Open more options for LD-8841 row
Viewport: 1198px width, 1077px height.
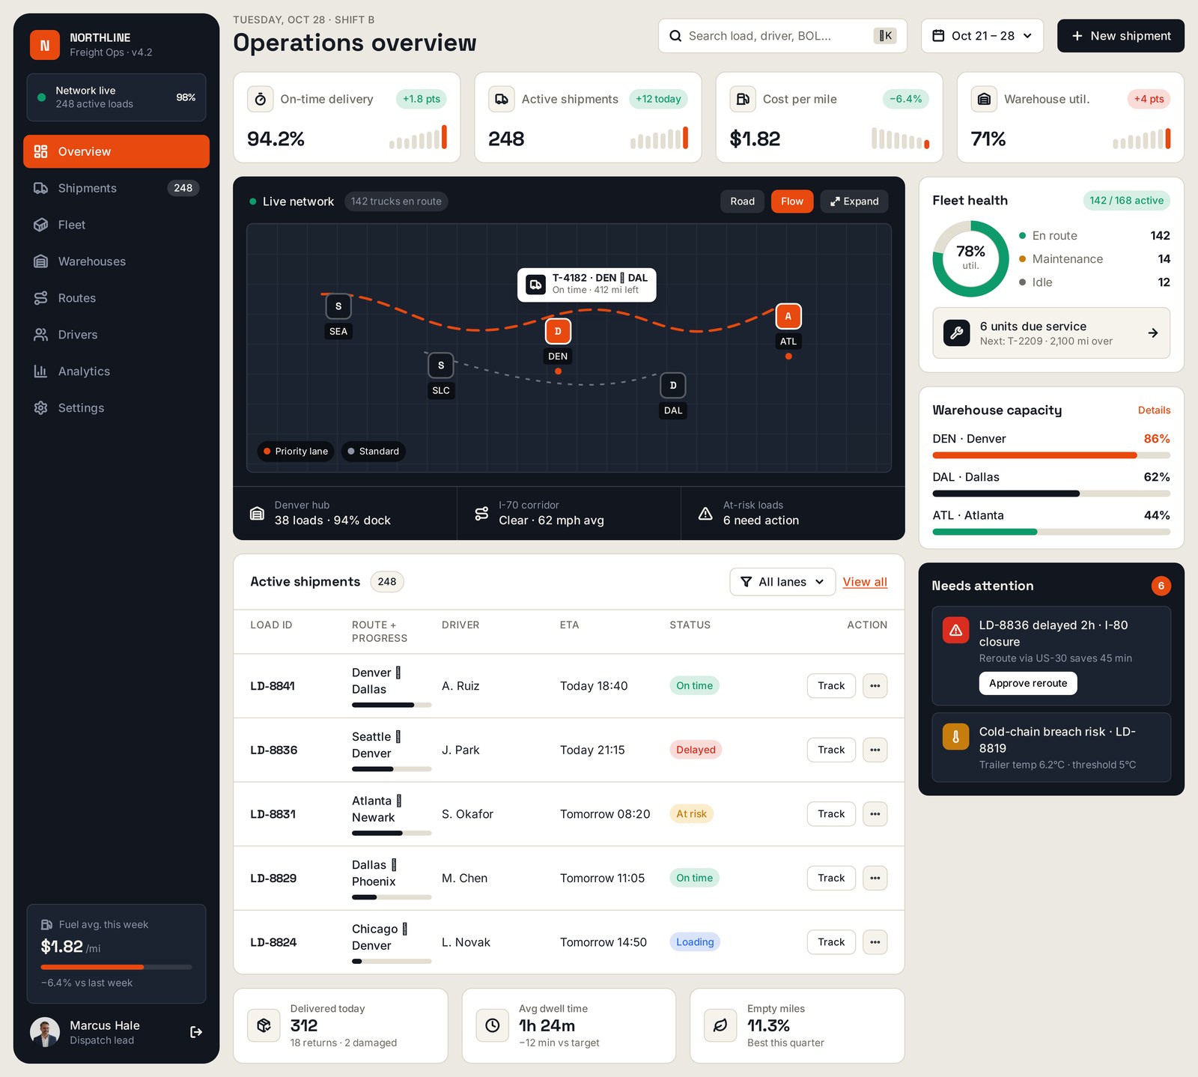(875, 686)
